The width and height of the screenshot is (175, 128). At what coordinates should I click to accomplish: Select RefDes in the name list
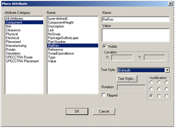click(x=73, y=46)
